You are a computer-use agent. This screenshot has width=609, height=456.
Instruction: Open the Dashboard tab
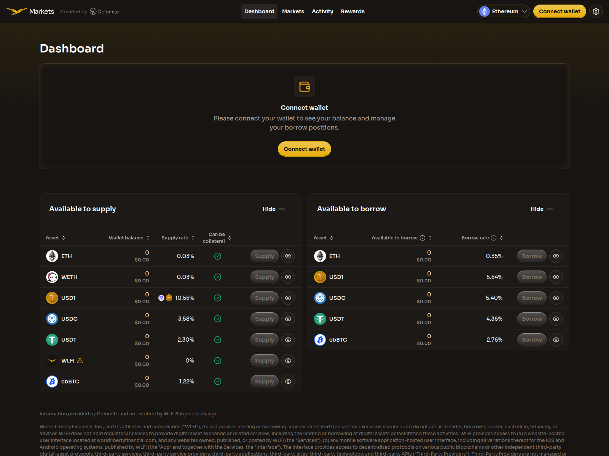[259, 11]
